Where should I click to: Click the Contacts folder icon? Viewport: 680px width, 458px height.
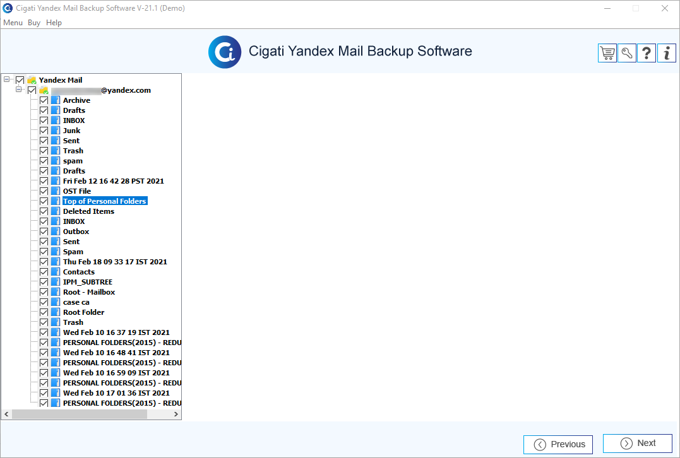(56, 272)
